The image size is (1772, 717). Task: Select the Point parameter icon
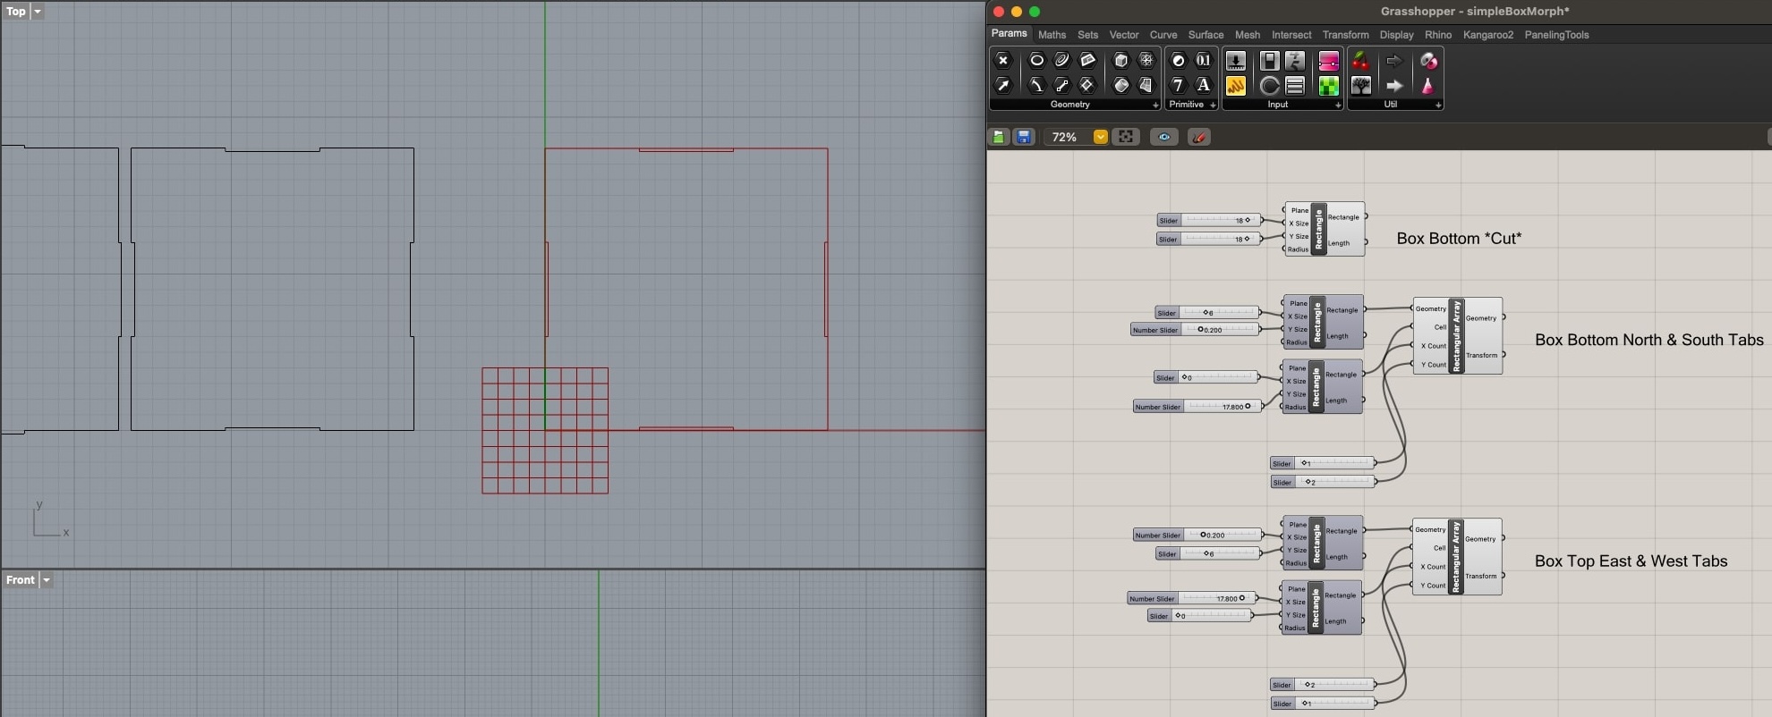coord(1003,61)
